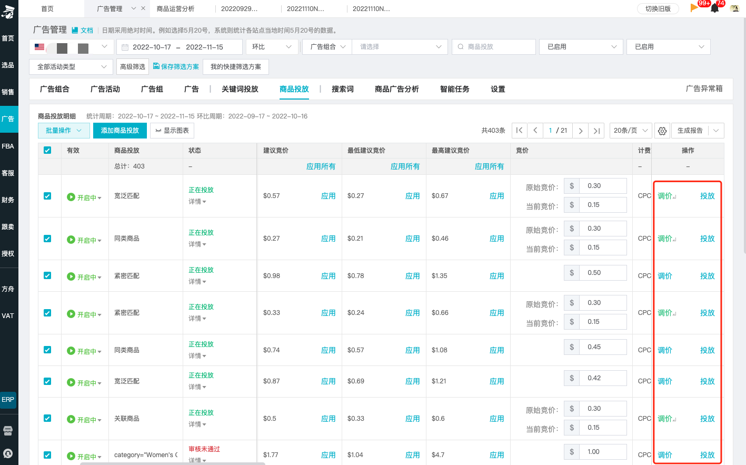Click the ERP badge in the sidebar
The height and width of the screenshot is (465, 746).
[8, 400]
